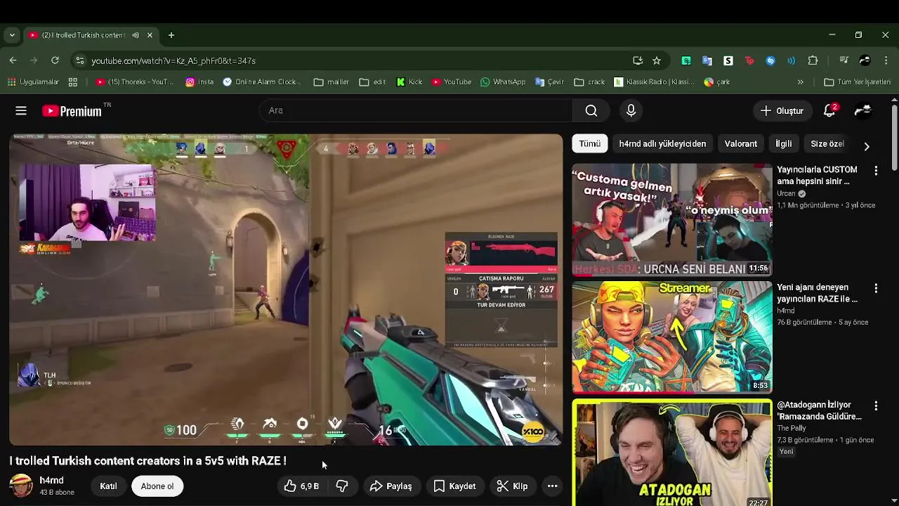This screenshot has height=506, width=899.
Task: Select the Tümü filter chip
Action: point(590,143)
